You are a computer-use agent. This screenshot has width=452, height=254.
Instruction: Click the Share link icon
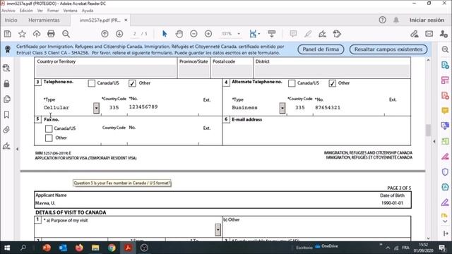[415, 34]
